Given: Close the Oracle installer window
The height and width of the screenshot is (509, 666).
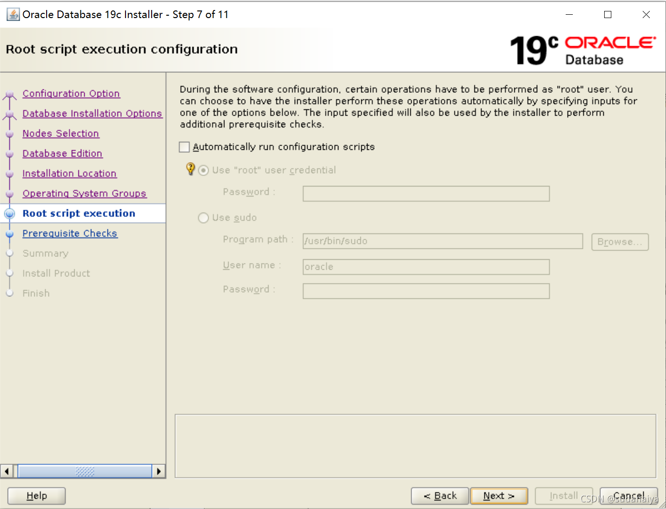Looking at the screenshot, I should [646, 15].
